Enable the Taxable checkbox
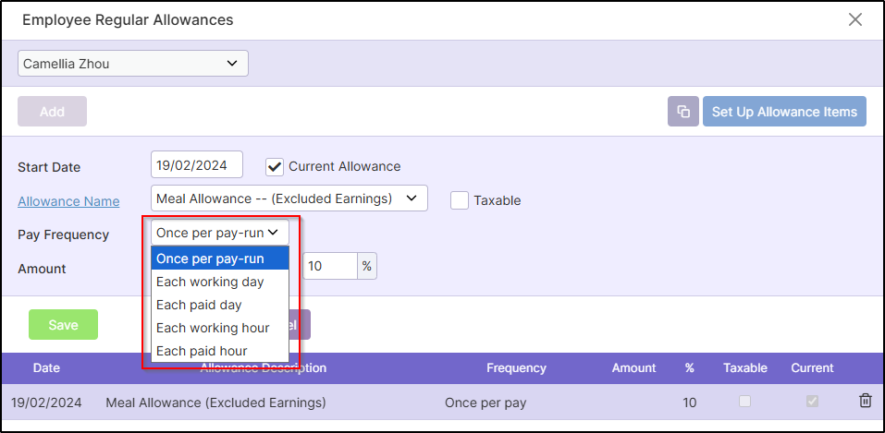Image resolution: width=885 pixels, height=433 pixels. tap(460, 199)
